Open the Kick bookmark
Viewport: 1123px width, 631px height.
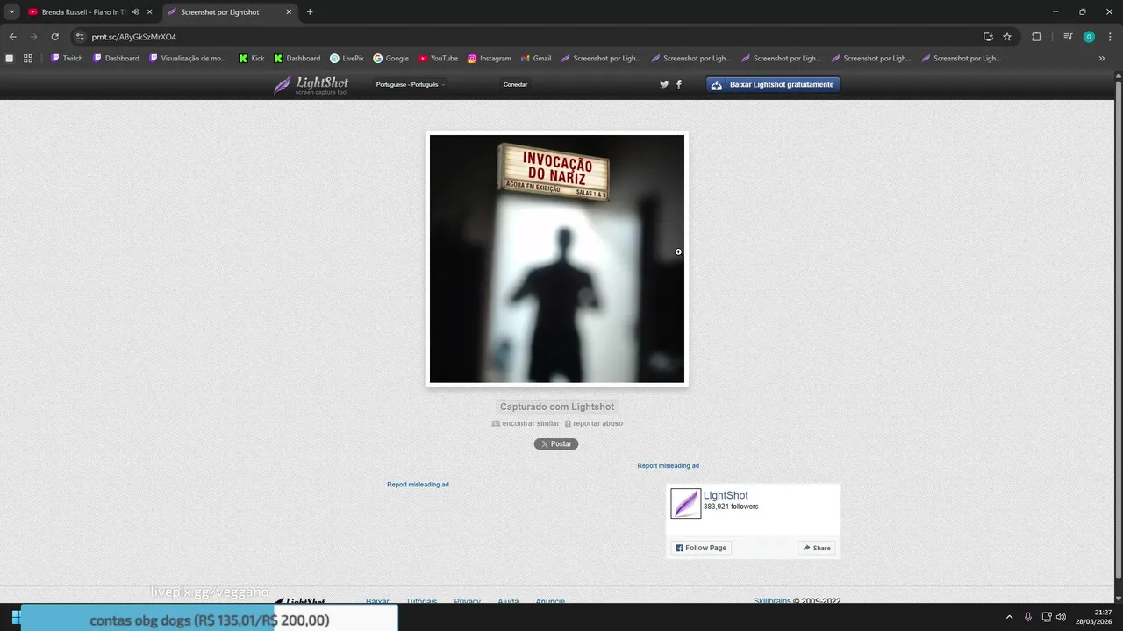(x=251, y=59)
